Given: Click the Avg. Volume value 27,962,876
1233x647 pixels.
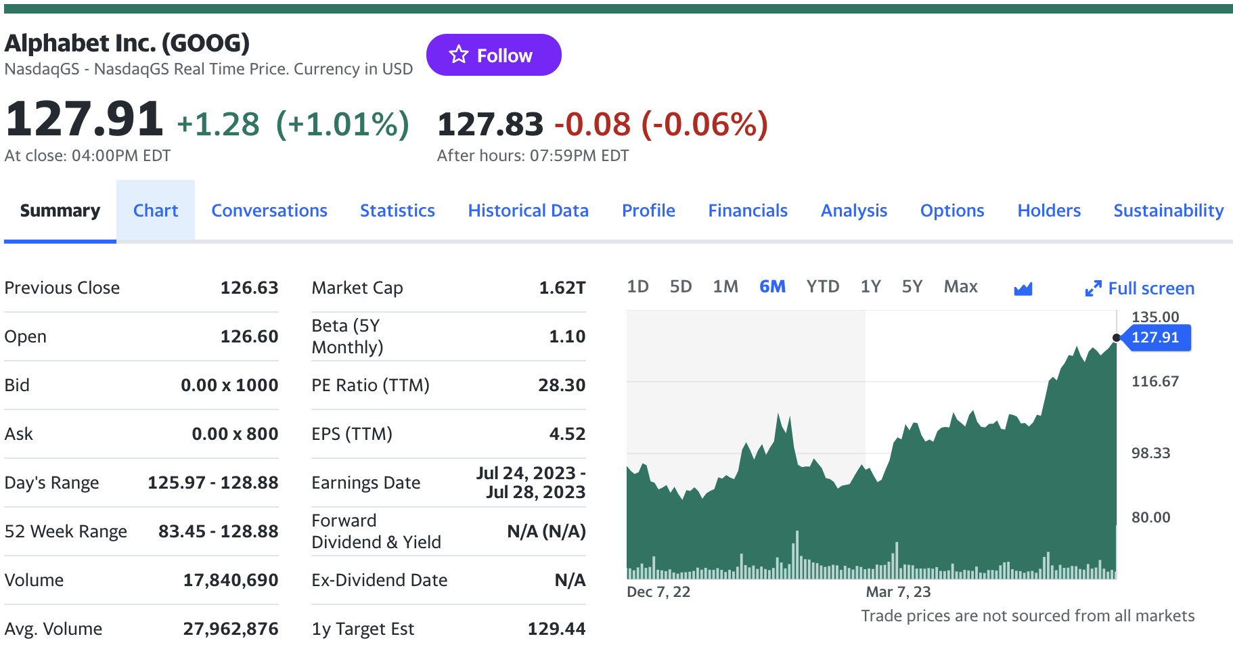Looking at the screenshot, I should tap(231, 629).
